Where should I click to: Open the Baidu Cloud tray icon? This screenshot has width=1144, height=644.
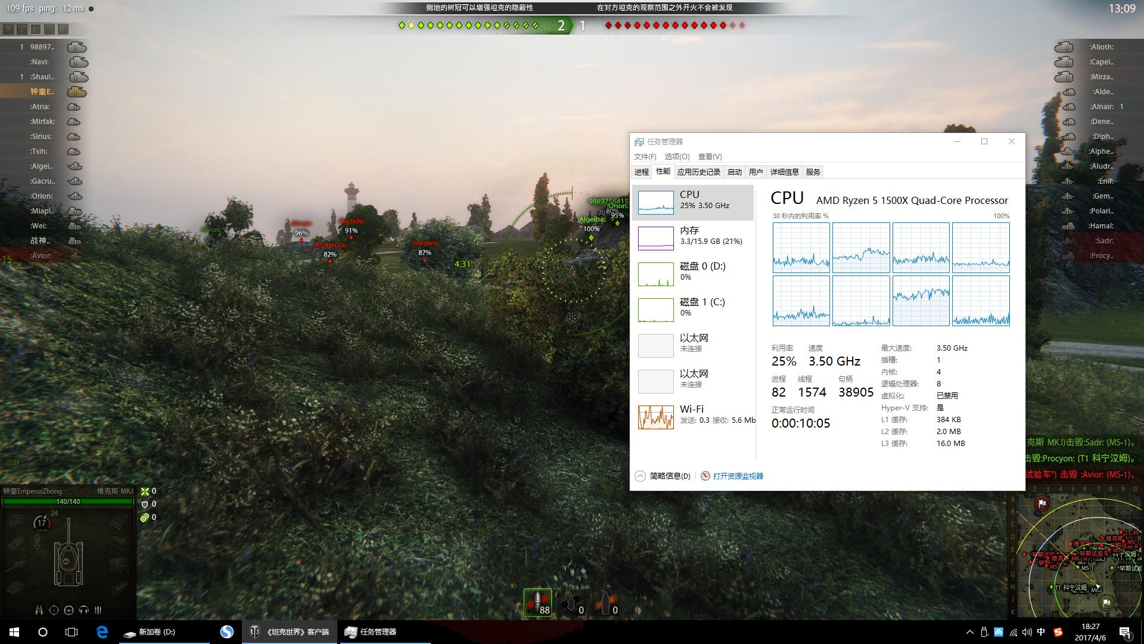click(998, 632)
